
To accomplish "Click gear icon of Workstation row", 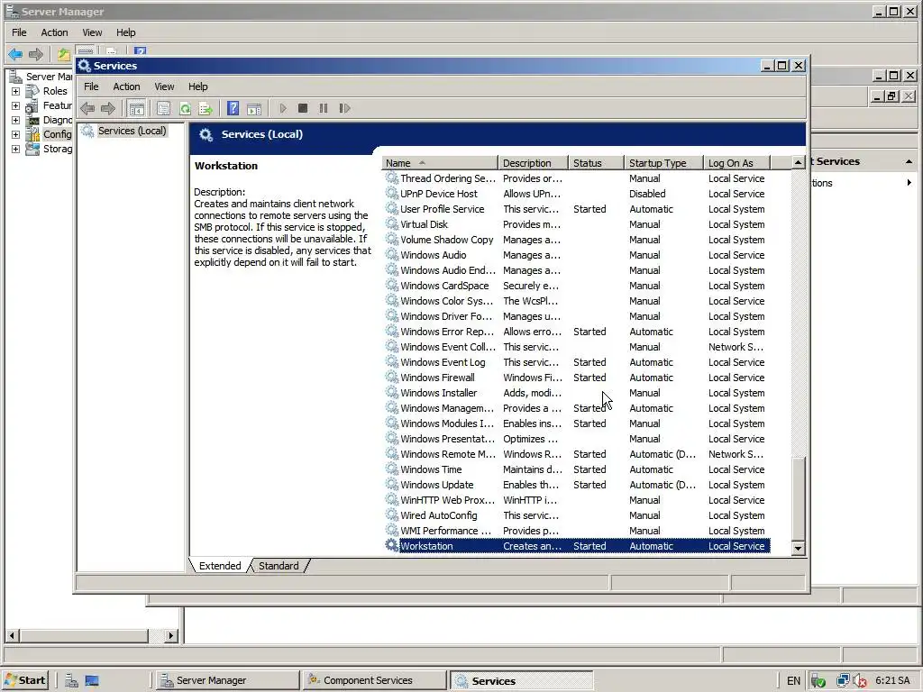I will click(391, 545).
